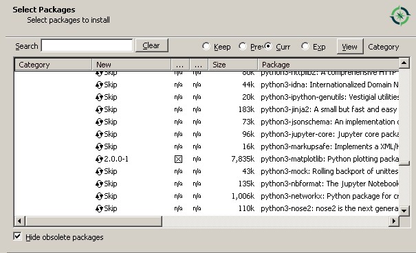The height and width of the screenshot is (253, 416).
Task: Click Skip text in python3-nose2 row
Action: pos(111,209)
